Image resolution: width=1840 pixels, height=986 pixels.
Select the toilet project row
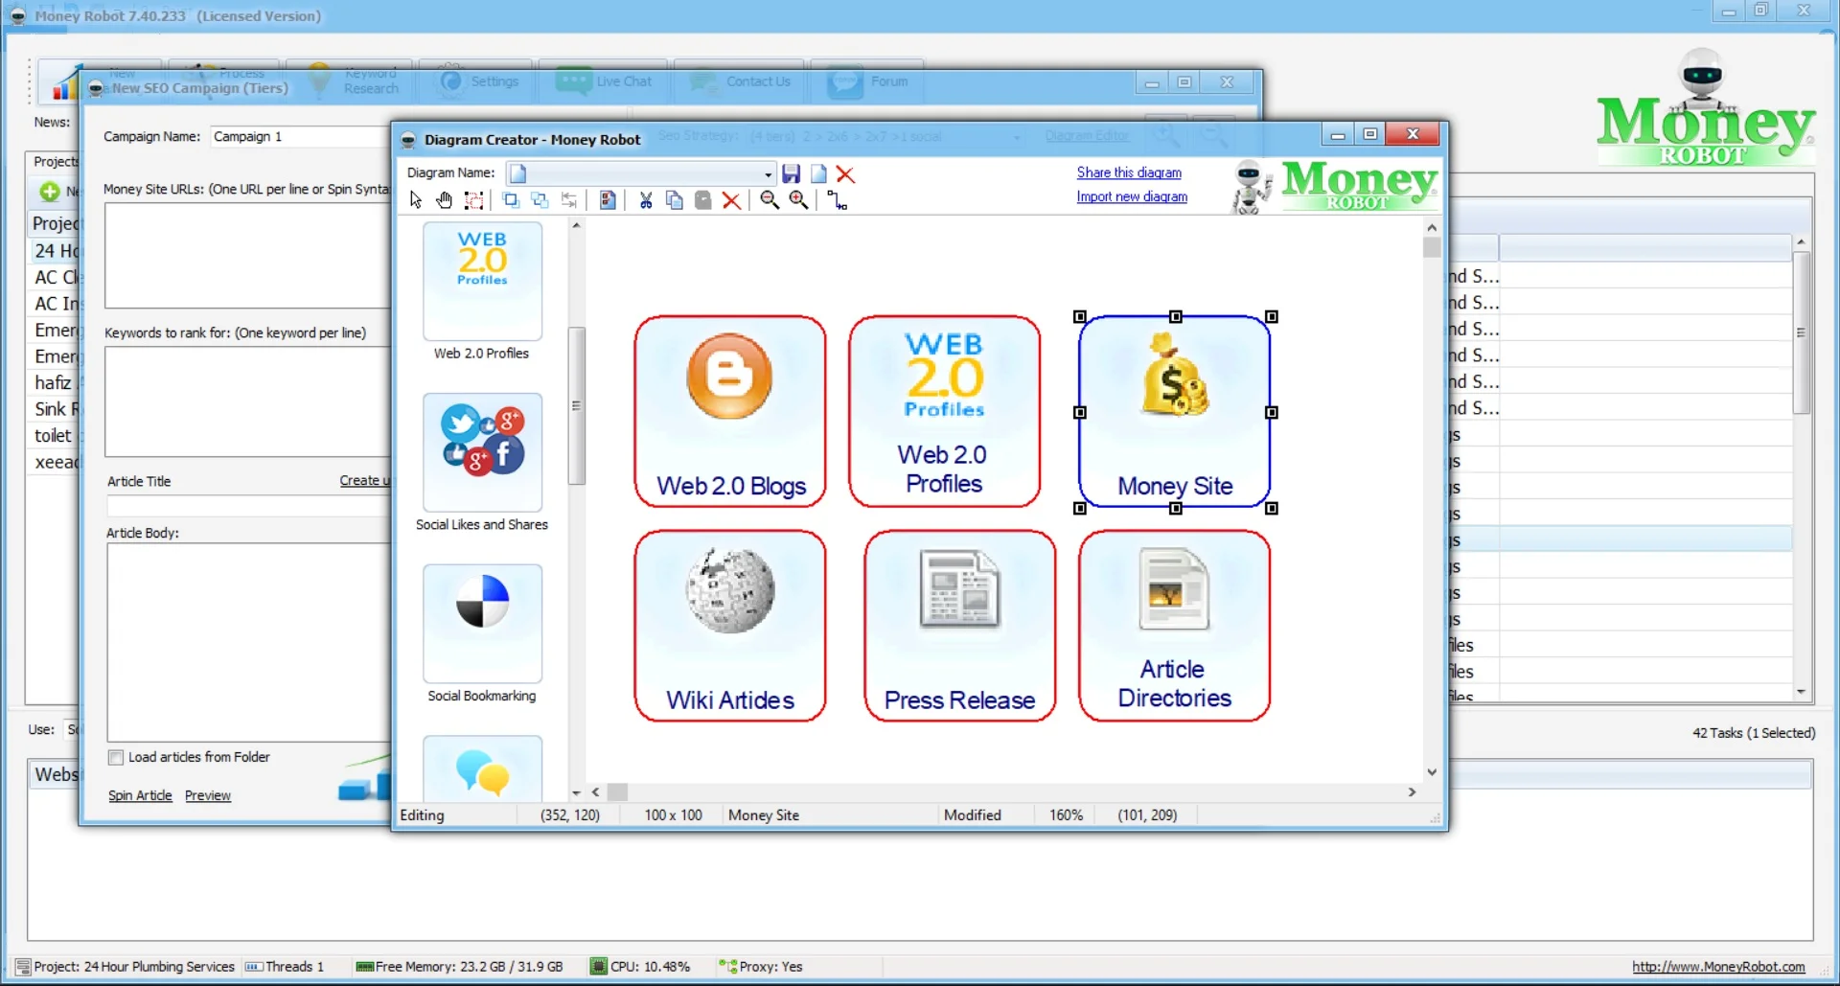pyautogui.click(x=57, y=435)
